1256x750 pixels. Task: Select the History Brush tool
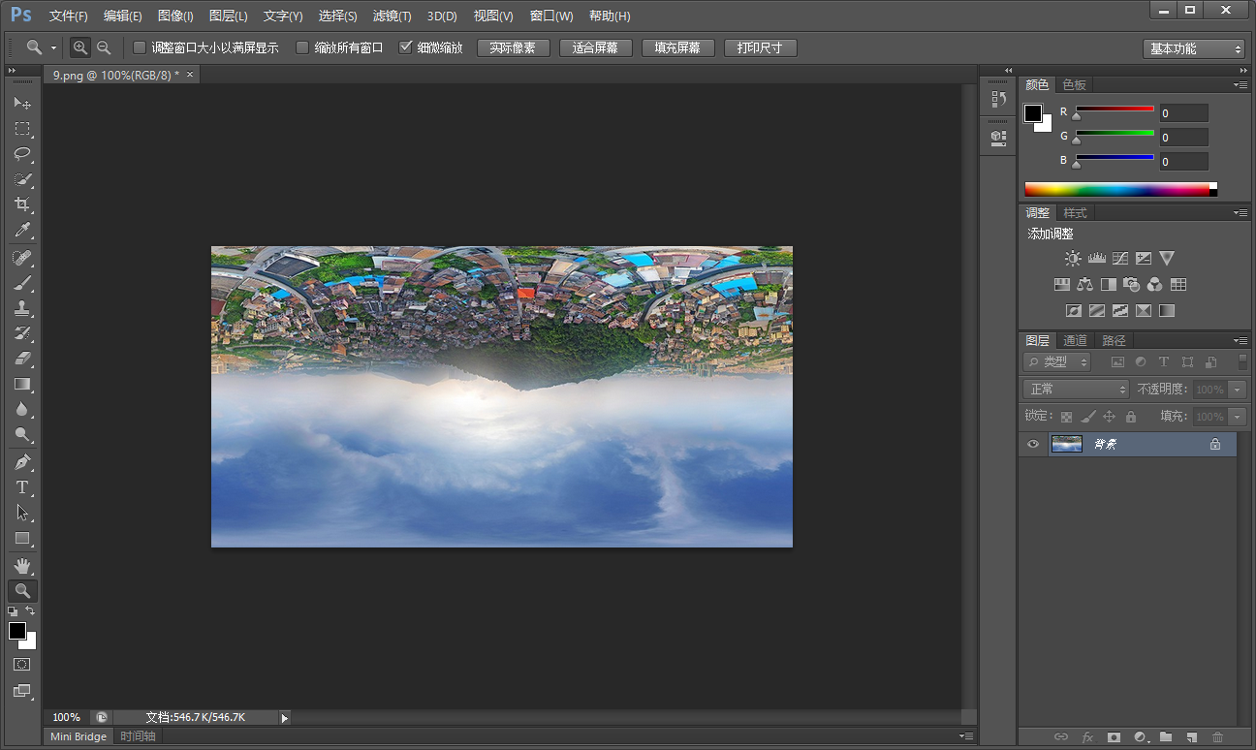coord(22,333)
